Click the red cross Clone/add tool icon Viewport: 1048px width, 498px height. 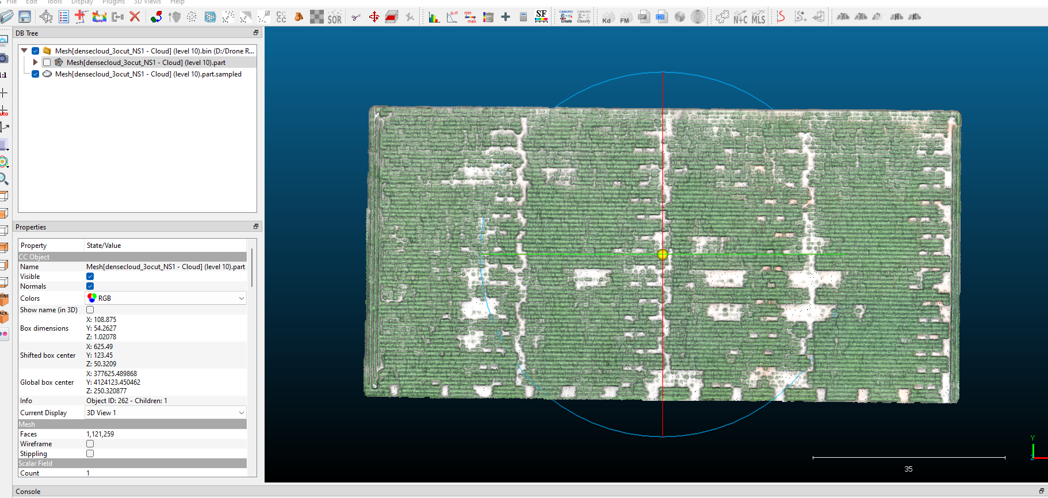point(81,17)
